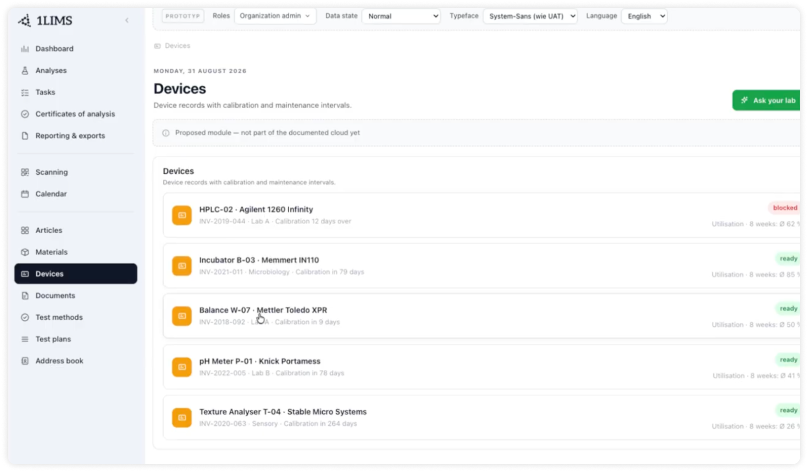Click the Balance W-07 orange device icon
This screenshot has width=808, height=472.
pyautogui.click(x=182, y=316)
